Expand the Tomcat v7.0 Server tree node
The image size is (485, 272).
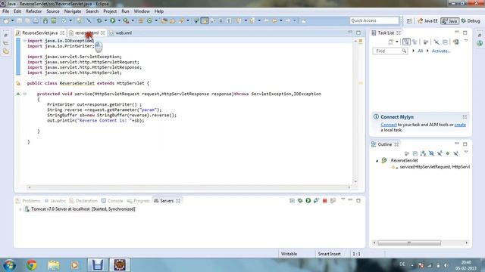coord(20,209)
